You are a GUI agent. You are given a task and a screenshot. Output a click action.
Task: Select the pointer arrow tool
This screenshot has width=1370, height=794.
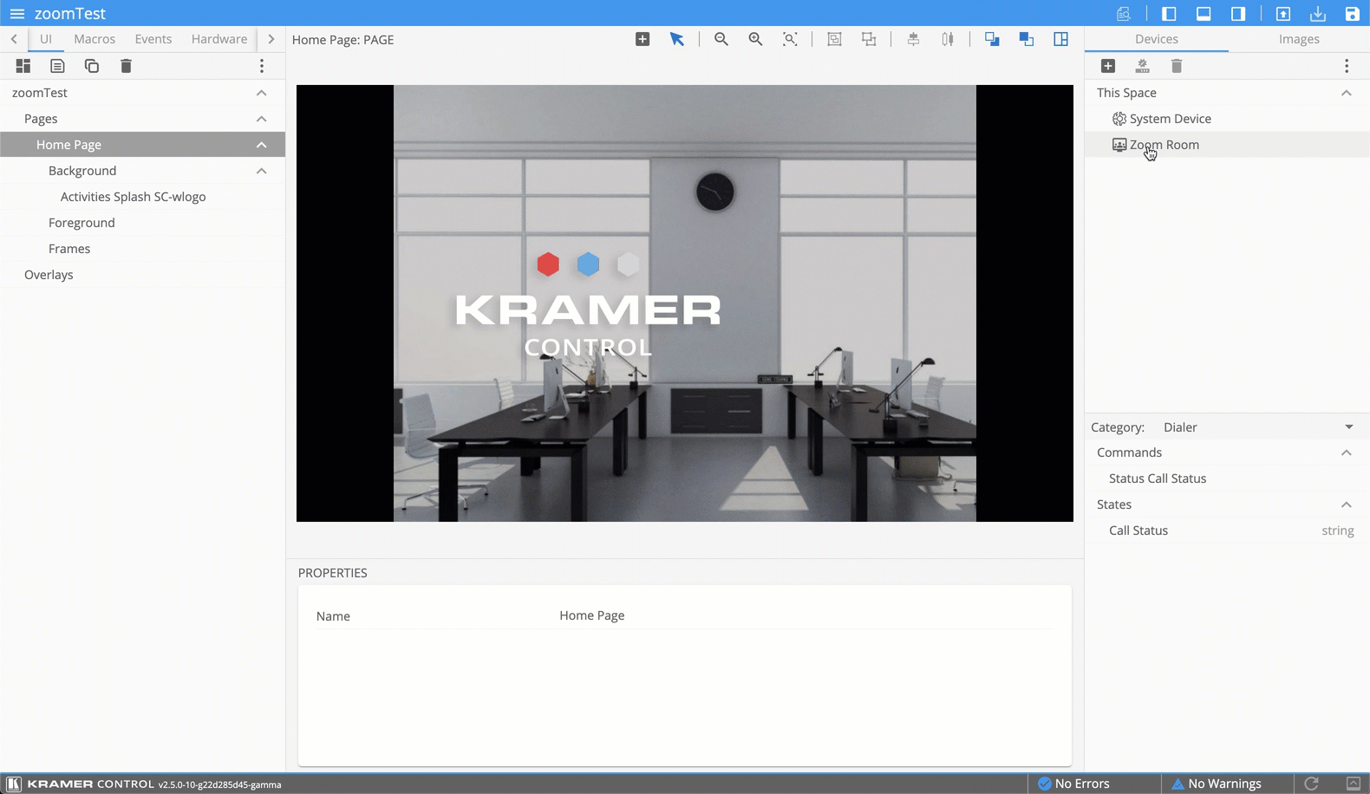click(677, 39)
